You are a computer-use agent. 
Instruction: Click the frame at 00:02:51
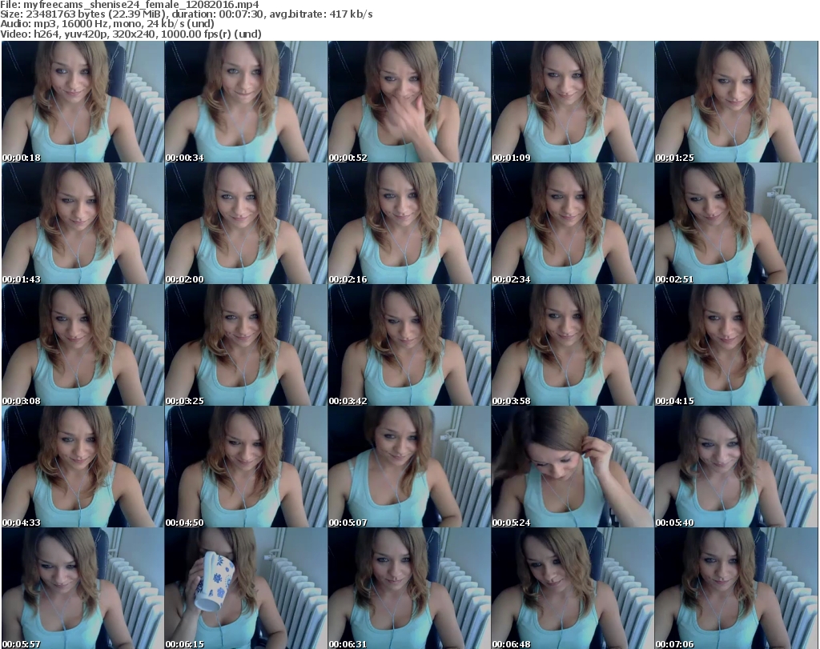(x=736, y=223)
